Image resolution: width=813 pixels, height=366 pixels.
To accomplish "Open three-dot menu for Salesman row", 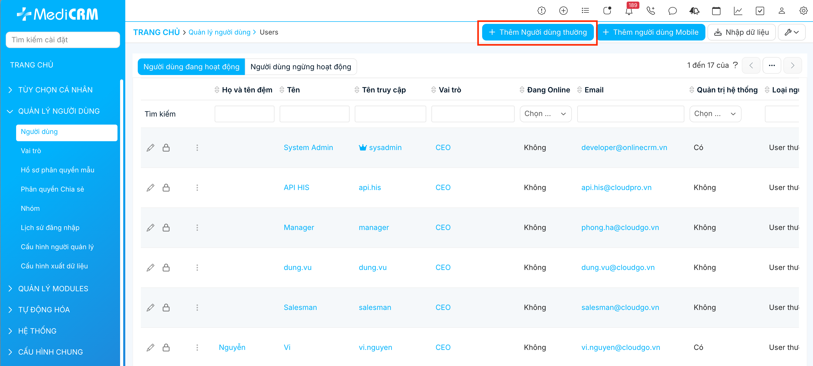I will coord(197,307).
